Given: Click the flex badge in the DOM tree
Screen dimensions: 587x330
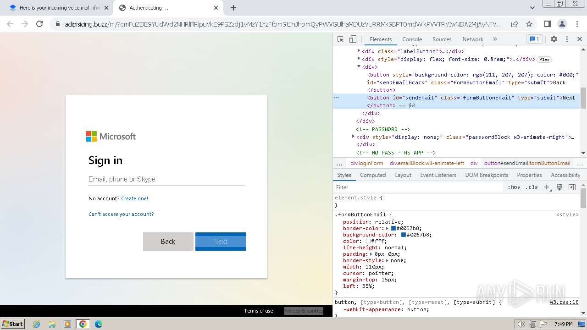Looking at the screenshot, I should coord(544,60).
